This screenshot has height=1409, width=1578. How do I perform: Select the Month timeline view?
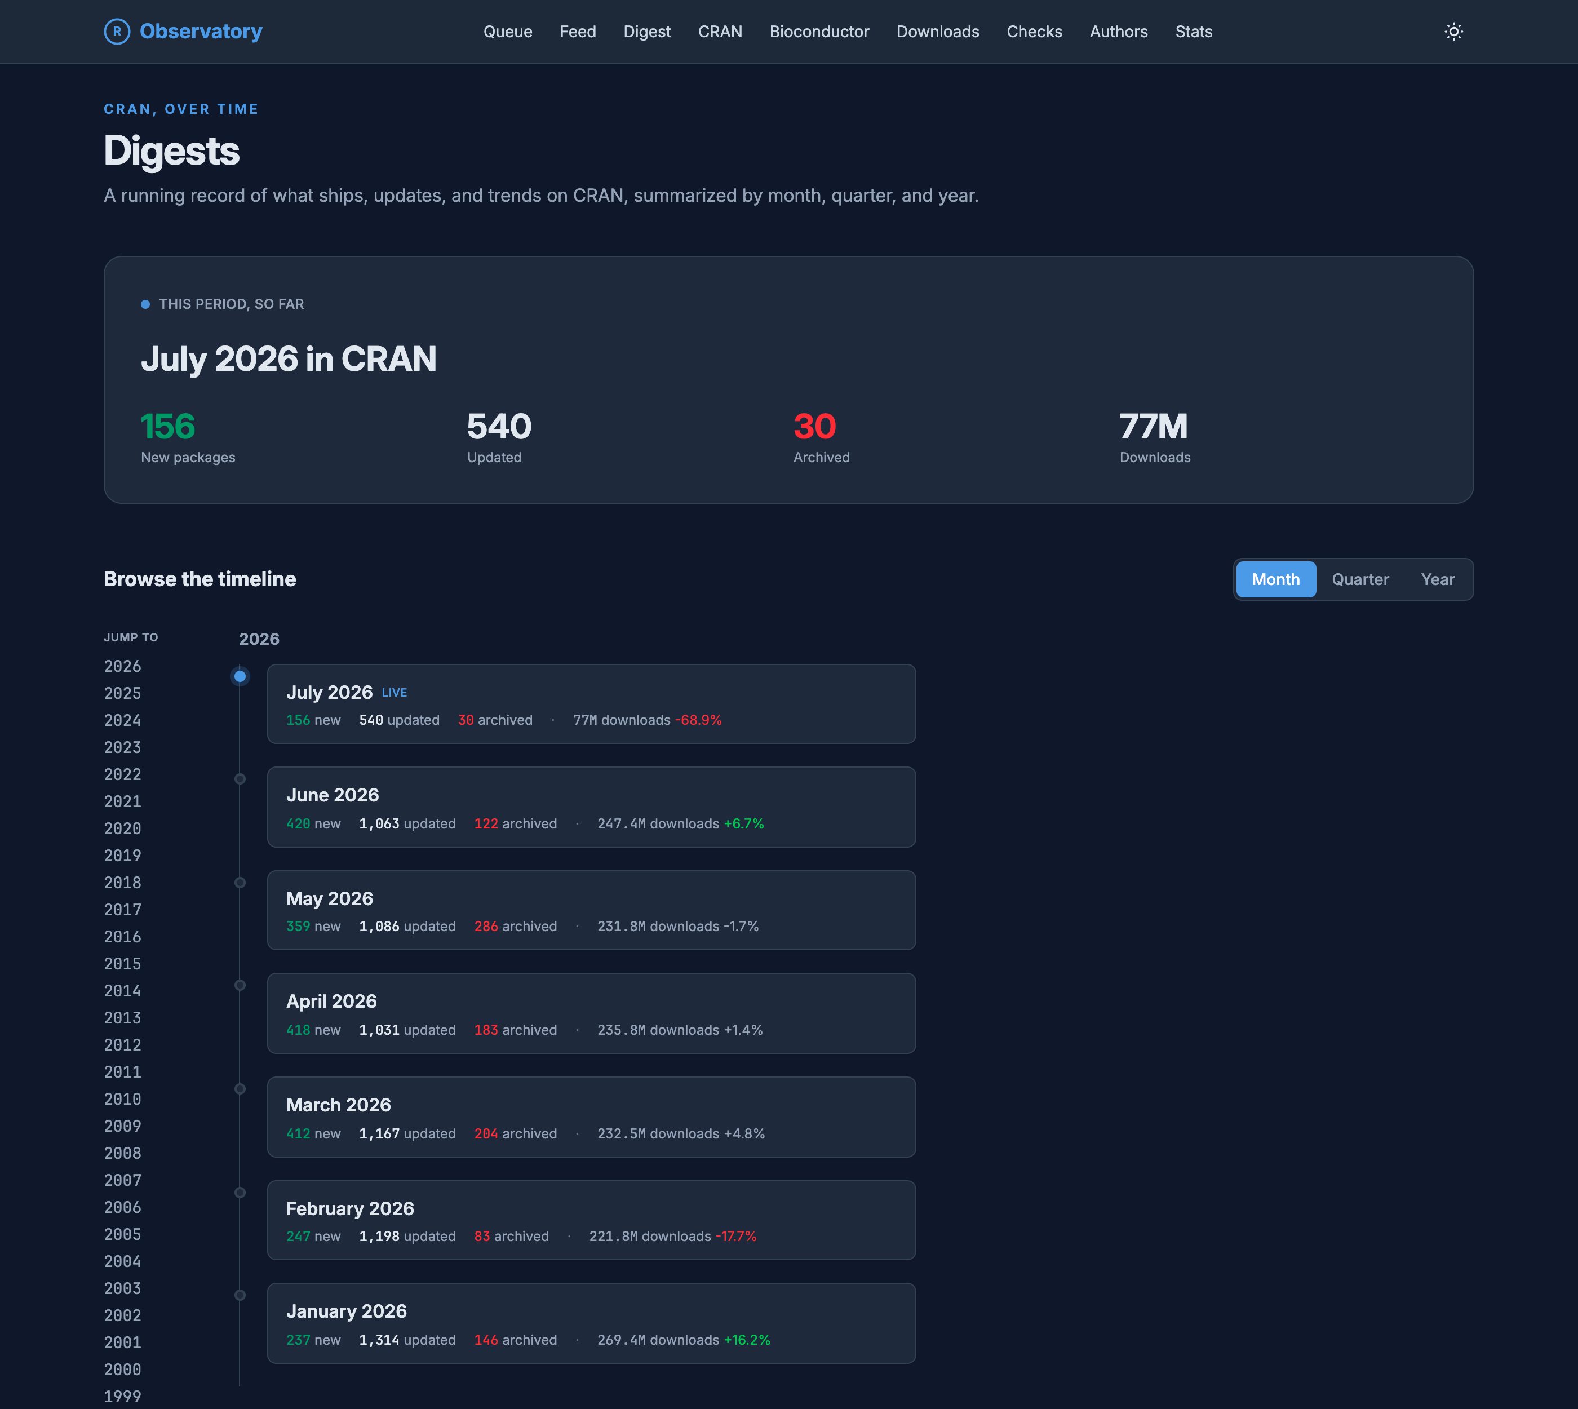click(1276, 579)
